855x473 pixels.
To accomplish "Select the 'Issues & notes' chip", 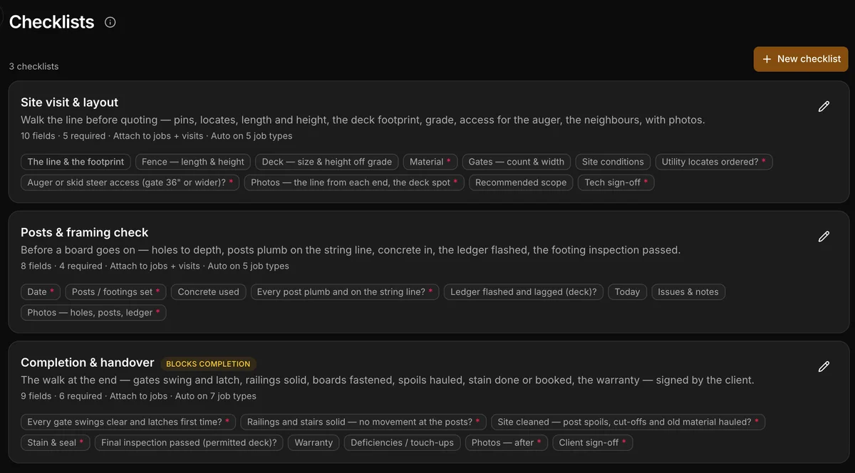I will coord(688,291).
